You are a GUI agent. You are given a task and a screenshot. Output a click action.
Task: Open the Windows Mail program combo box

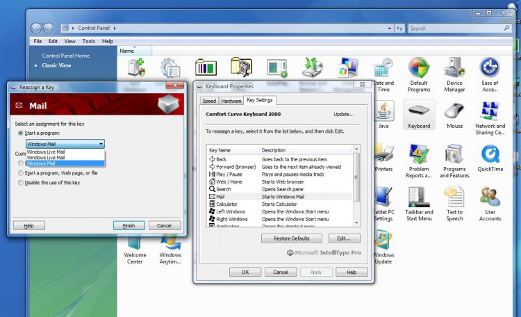coord(65,144)
